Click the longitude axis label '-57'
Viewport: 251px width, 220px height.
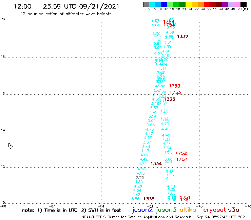53,206
